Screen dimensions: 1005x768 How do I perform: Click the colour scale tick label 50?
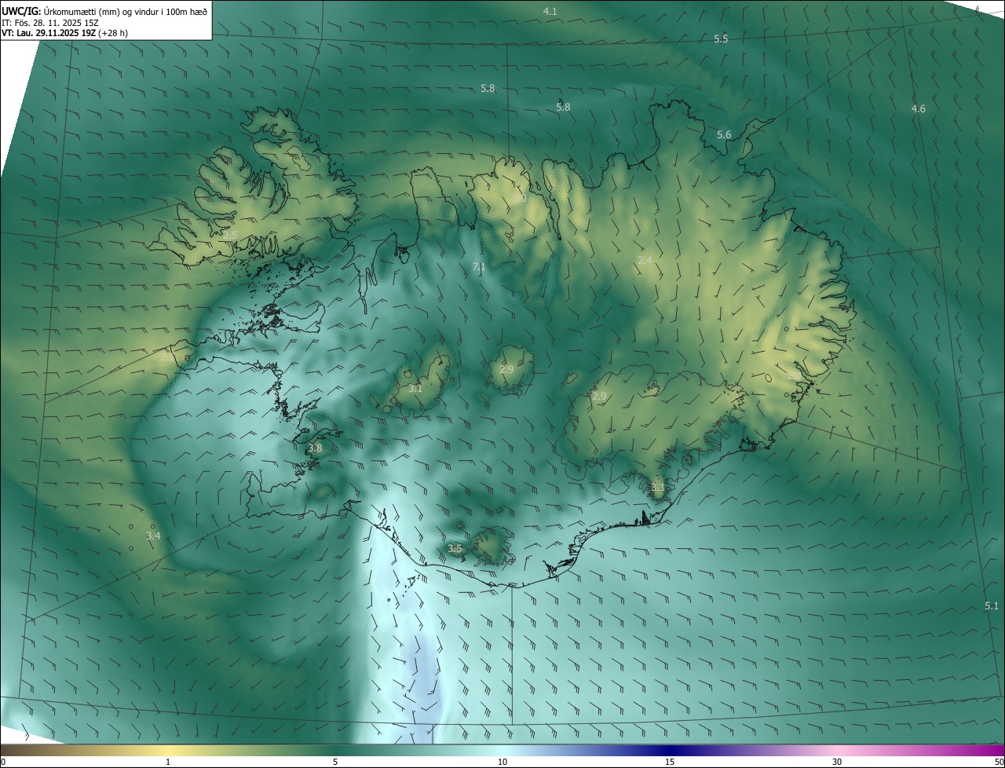tap(998, 762)
